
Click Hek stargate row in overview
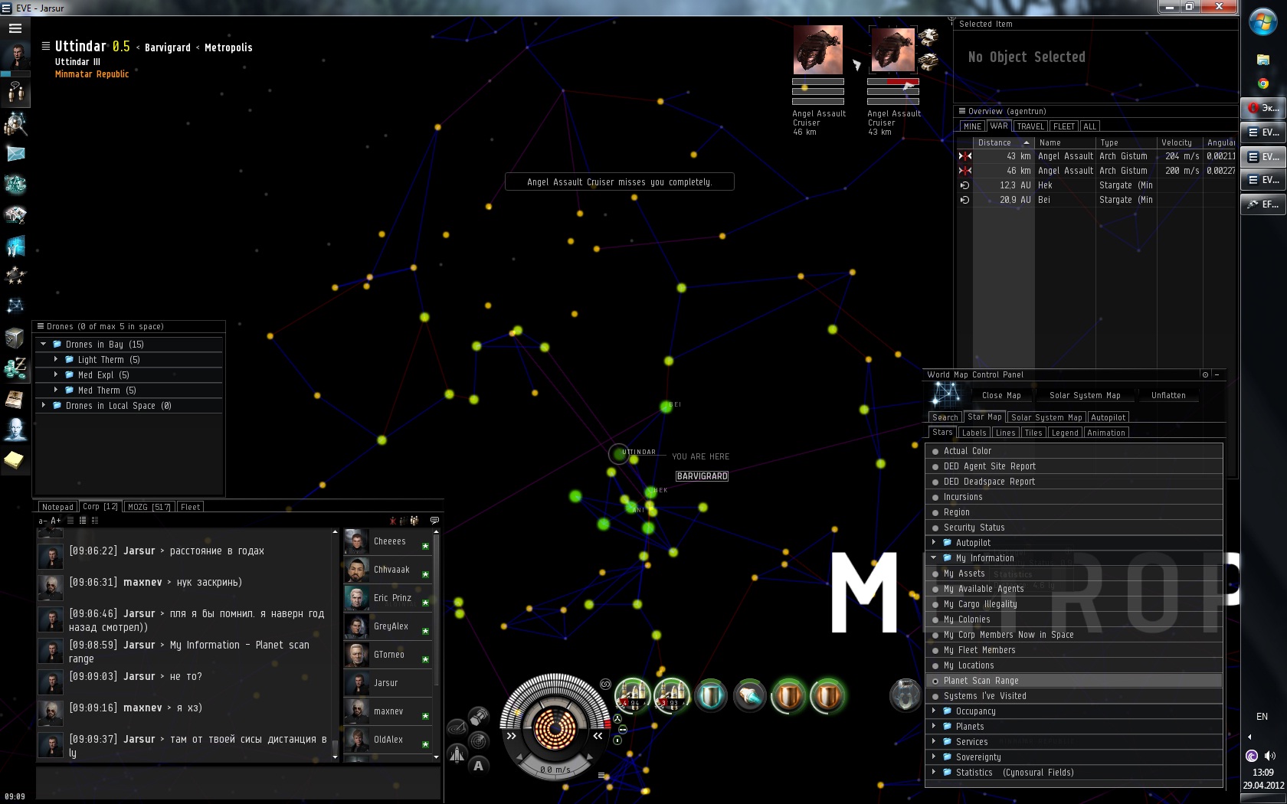tap(1095, 185)
